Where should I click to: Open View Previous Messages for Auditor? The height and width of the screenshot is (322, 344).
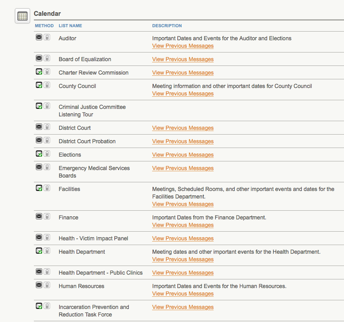pyautogui.click(x=183, y=46)
